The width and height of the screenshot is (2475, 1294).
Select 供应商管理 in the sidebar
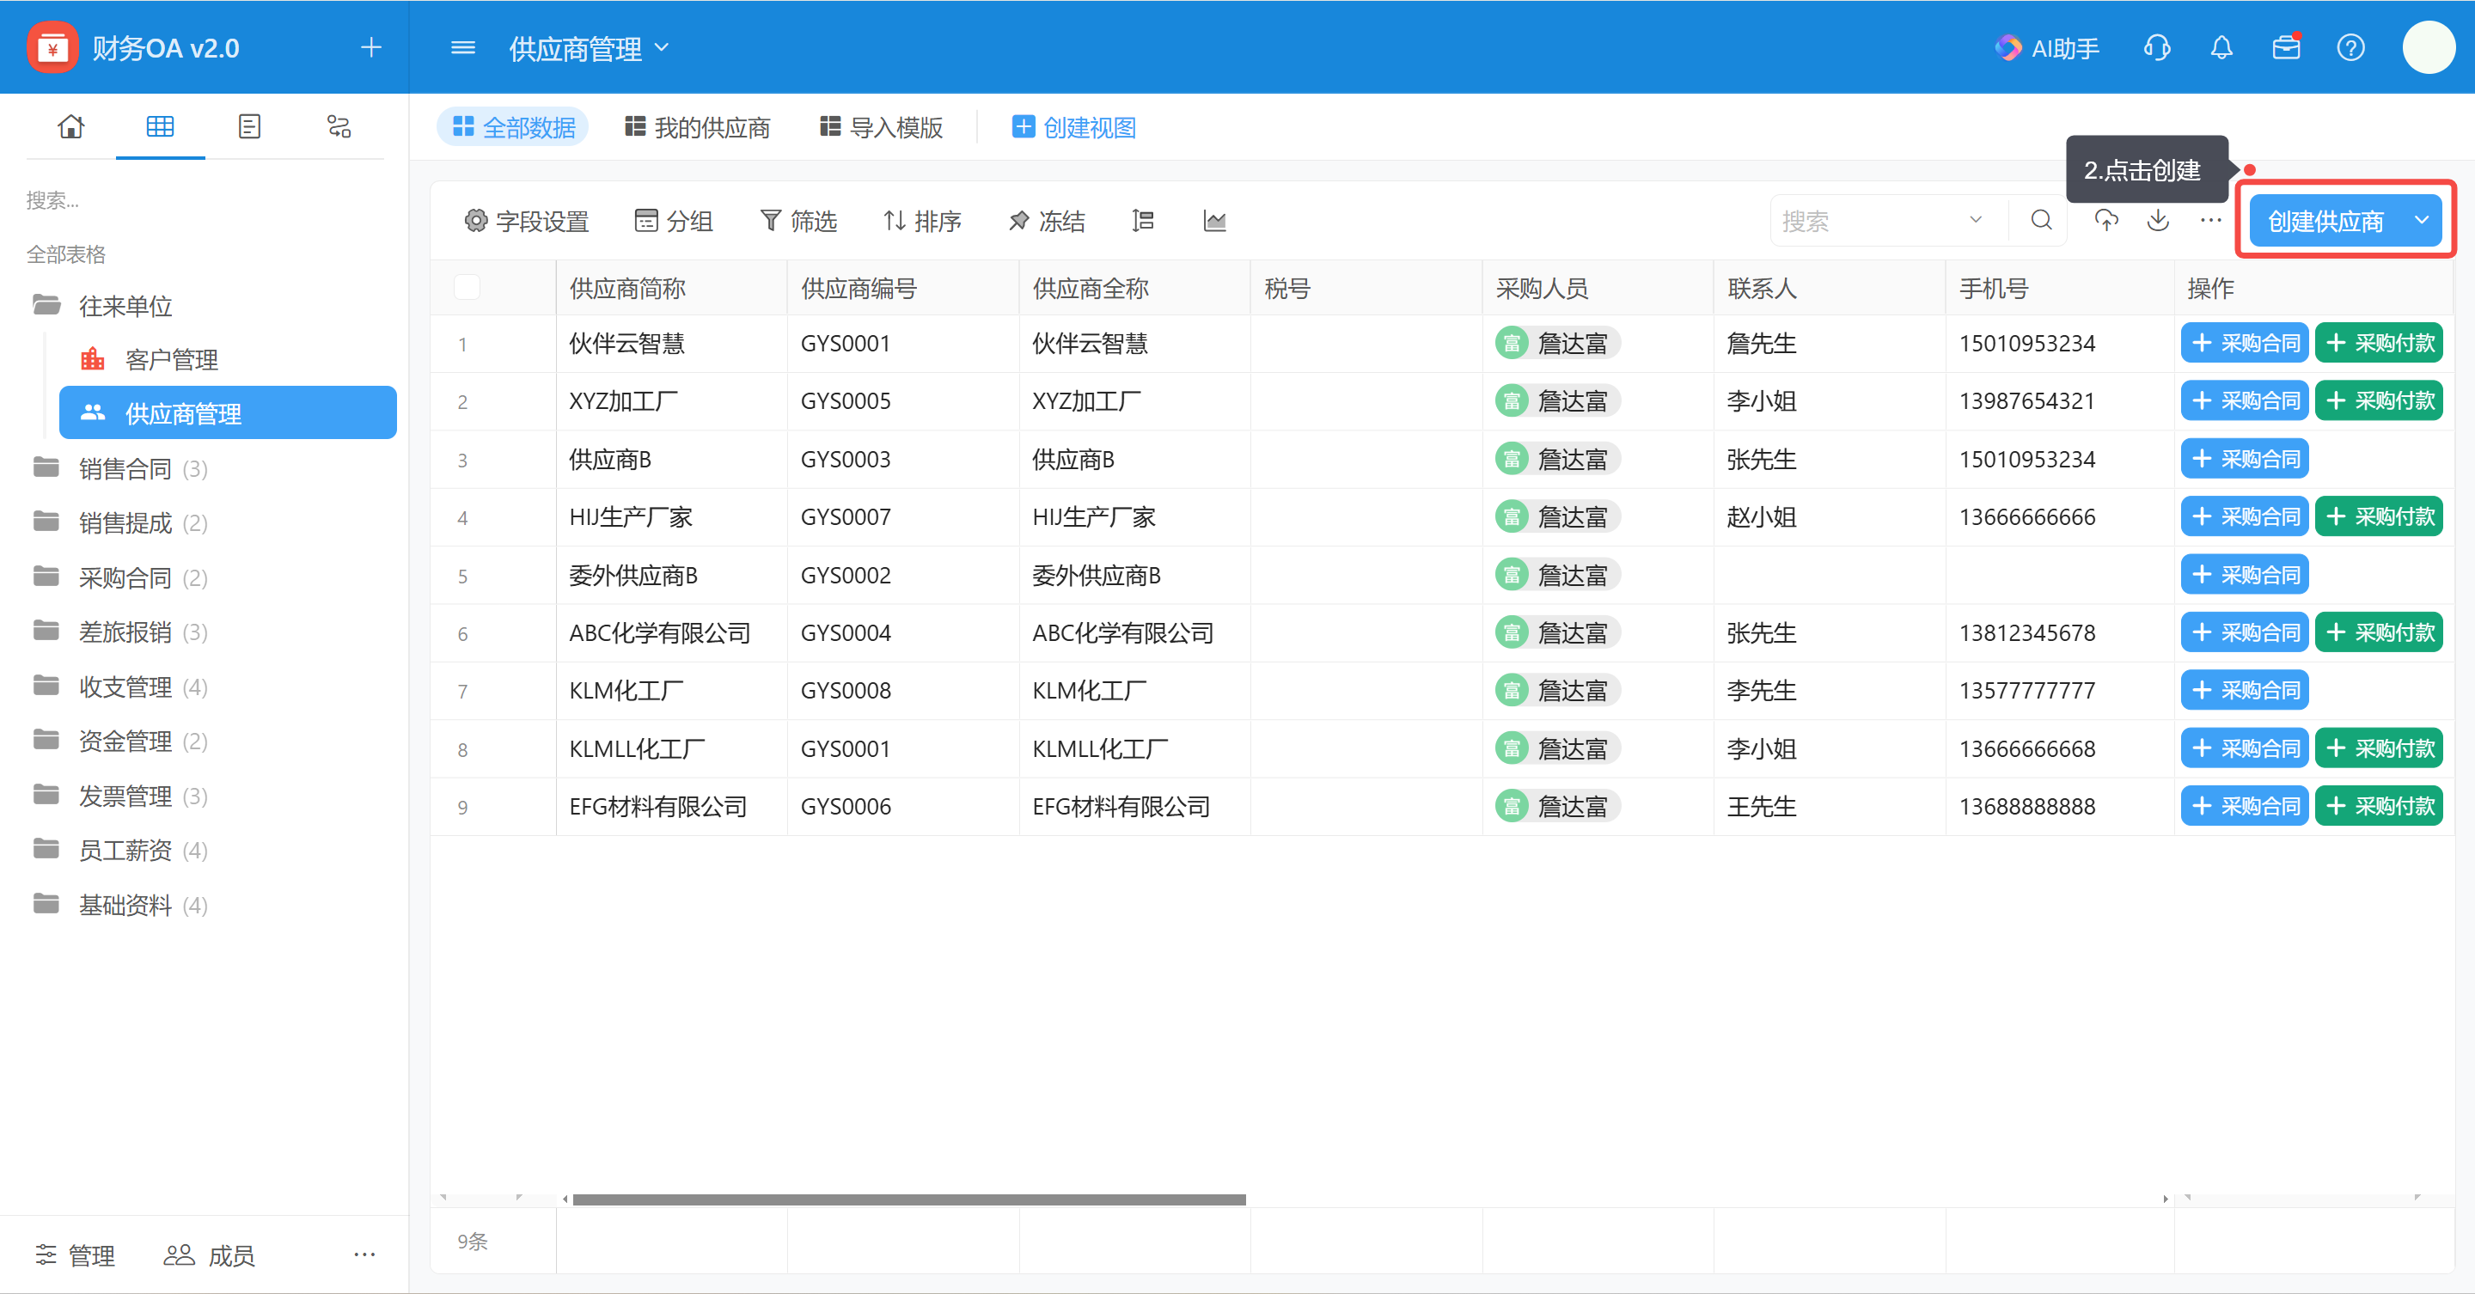(228, 413)
